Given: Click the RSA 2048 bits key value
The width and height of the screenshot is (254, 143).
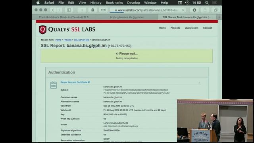Looking at the screenshot, I should tap(115, 114).
